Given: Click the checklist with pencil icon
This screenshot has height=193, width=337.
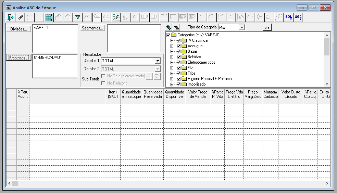Looking at the screenshot, I should point(116,17).
